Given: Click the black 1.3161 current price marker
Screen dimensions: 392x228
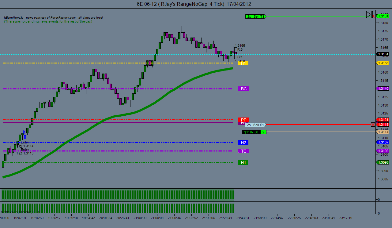Looking at the screenshot, I should point(383,54).
